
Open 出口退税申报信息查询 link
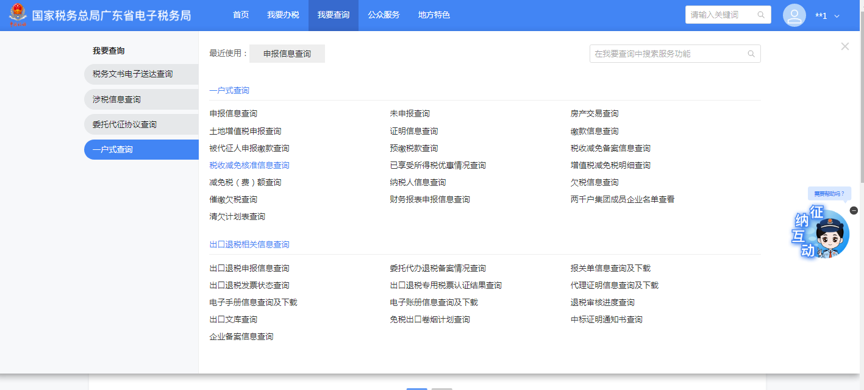pyautogui.click(x=249, y=268)
